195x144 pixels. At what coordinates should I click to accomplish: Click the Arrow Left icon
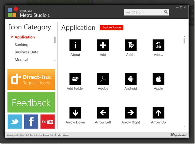pyautogui.click(x=103, y=113)
